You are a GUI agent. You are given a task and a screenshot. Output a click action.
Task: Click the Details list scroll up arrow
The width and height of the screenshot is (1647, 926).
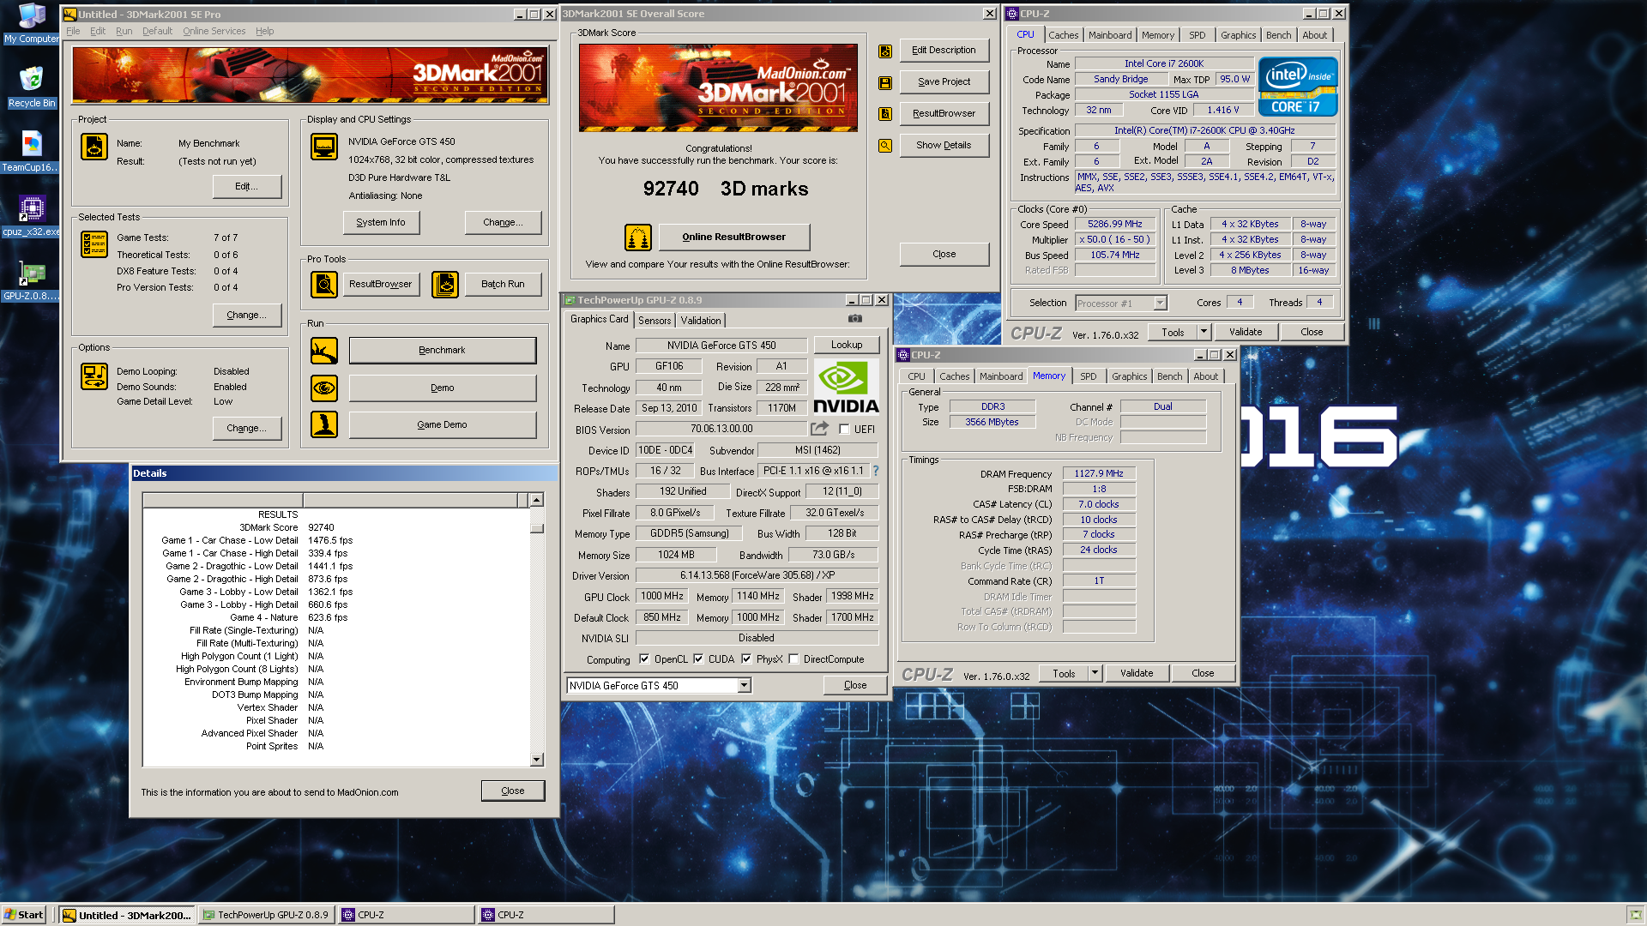click(x=537, y=500)
